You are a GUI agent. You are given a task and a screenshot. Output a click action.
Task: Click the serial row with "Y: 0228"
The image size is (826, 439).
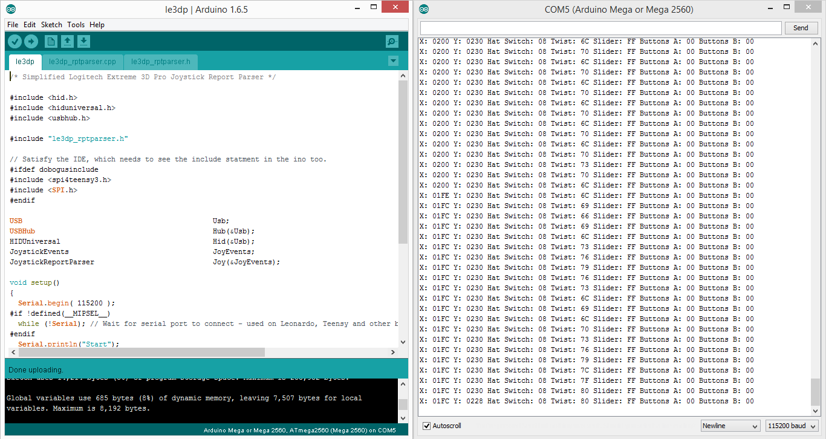(x=587, y=401)
